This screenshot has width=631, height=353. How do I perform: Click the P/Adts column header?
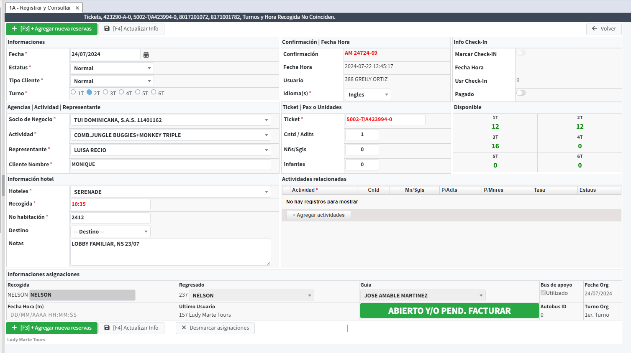(461, 190)
